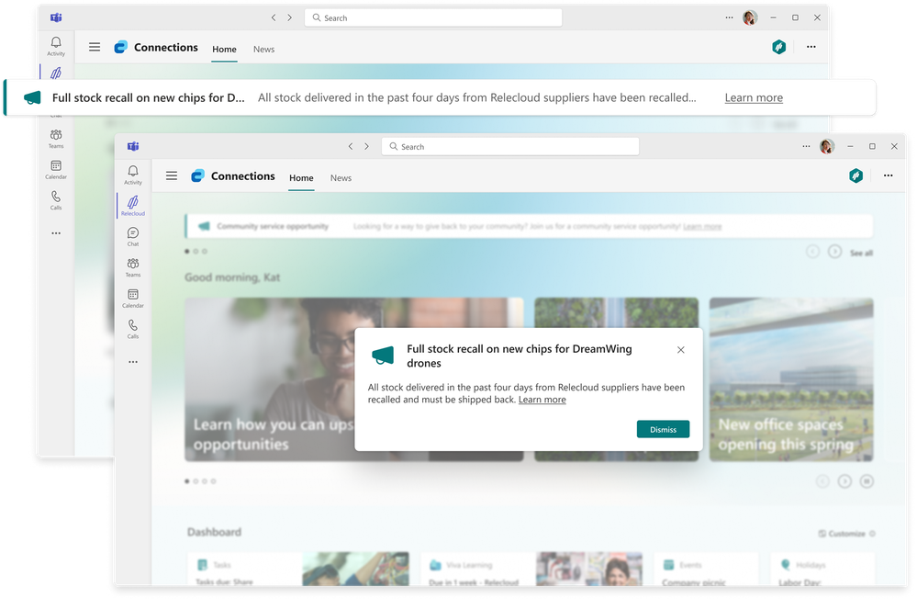Viewport: 917px width, 599px height.
Task: Show previous announcement with the banner arrow
Action: tap(813, 252)
